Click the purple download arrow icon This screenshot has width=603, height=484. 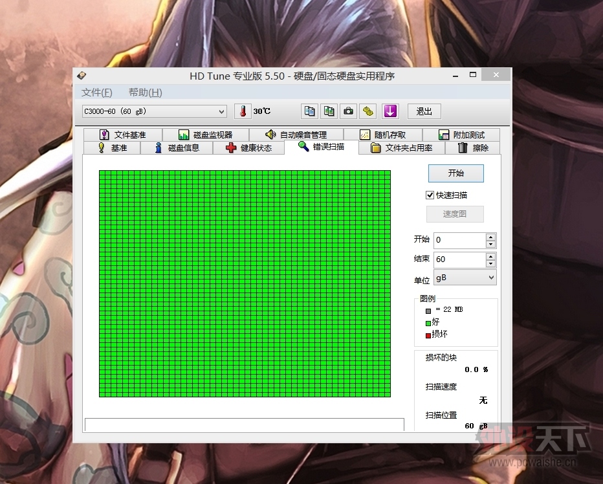coord(389,111)
